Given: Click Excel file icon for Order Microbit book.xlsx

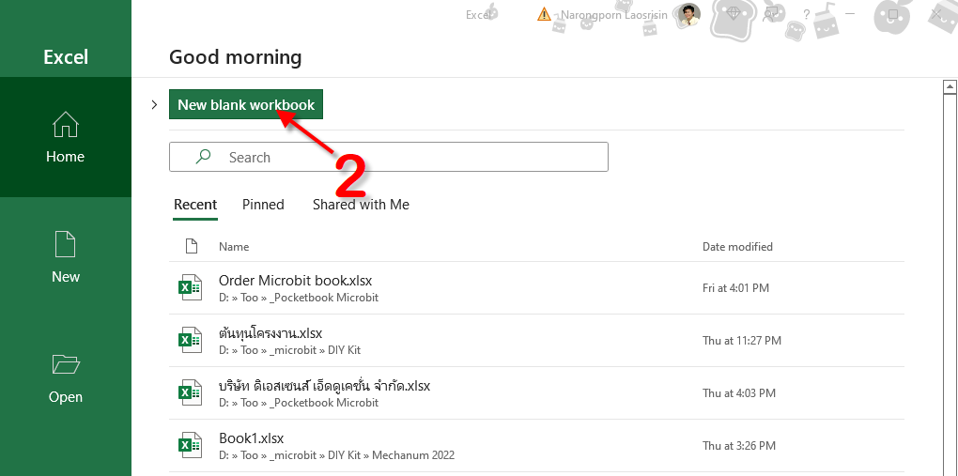Looking at the screenshot, I should (191, 287).
